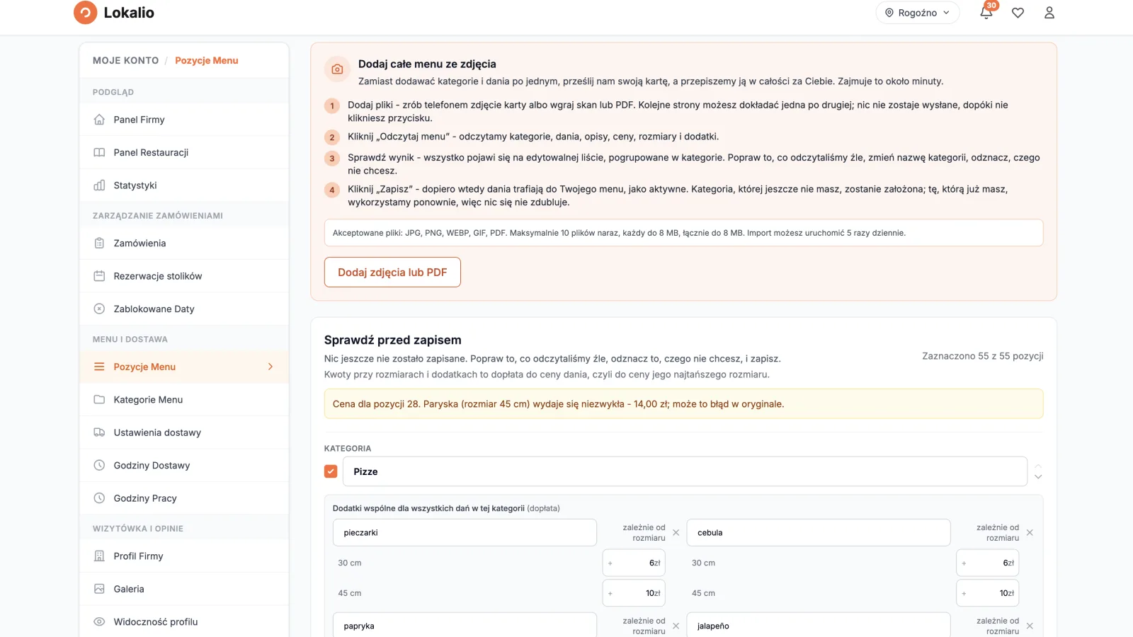Click the Statystyki chart icon
1133x637 pixels.
point(99,185)
